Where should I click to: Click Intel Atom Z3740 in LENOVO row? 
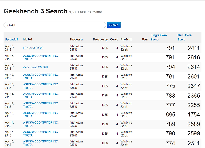point(76,48)
